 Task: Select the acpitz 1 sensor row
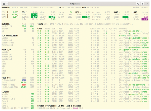pyautogui.click(x=18, y=94)
